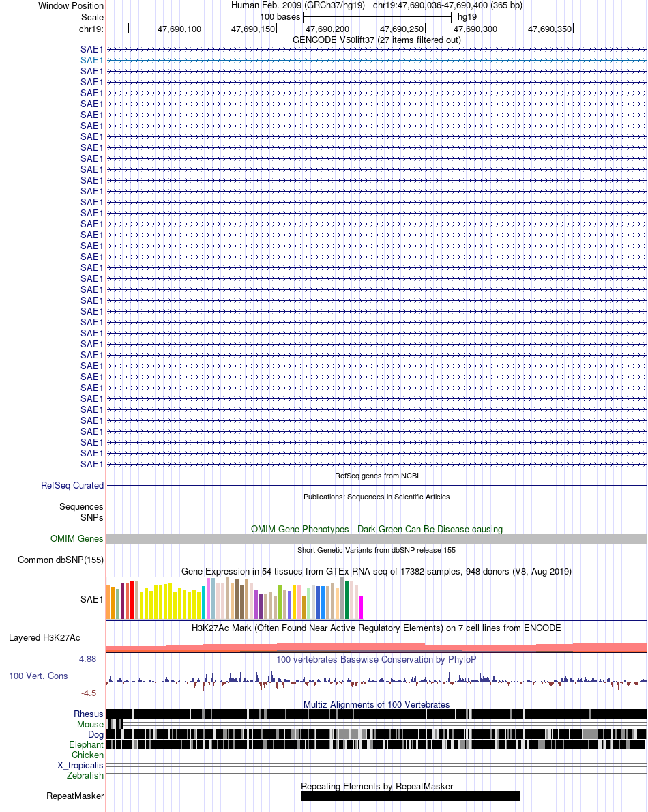Click the light-blue SAE1 transcript arrow line
The height and width of the screenshot is (812, 648).
(377, 60)
